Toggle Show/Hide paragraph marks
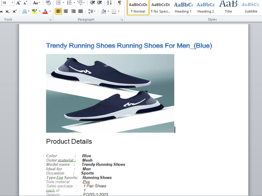 (120, 3)
